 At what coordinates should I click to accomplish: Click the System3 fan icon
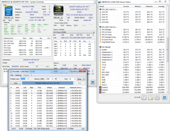100,90
